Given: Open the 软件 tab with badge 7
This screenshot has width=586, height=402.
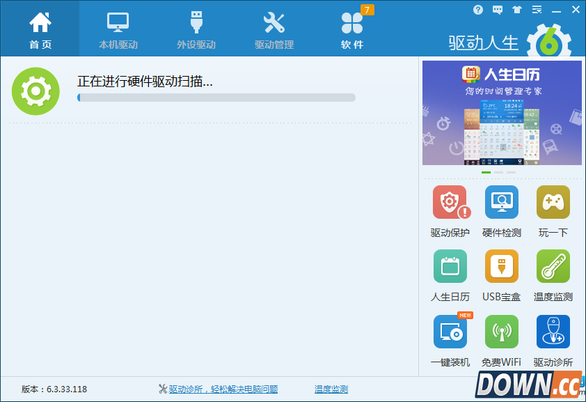Looking at the screenshot, I should 351,29.
